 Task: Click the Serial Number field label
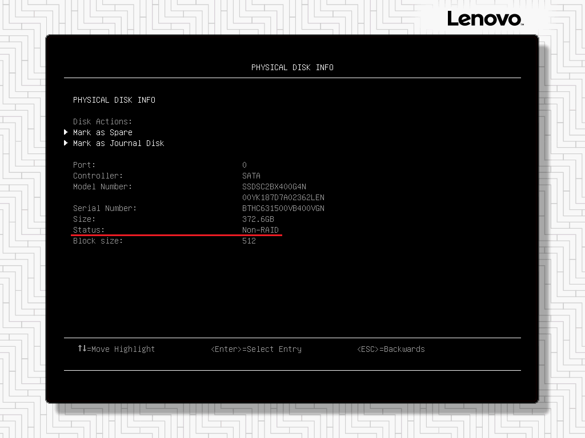click(x=105, y=208)
